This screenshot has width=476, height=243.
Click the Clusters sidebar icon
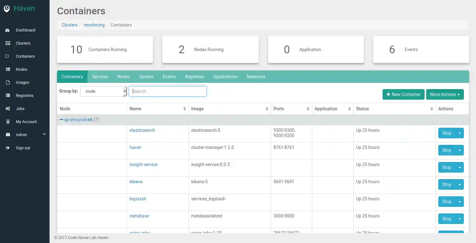tap(8, 43)
